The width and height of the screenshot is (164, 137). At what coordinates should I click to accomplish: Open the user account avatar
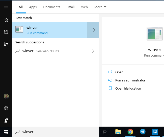pyautogui.click(x=6, y=96)
